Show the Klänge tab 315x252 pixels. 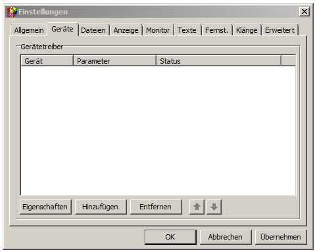point(247,30)
